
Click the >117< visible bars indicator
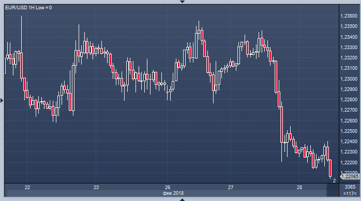pyautogui.click(x=350, y=194)
